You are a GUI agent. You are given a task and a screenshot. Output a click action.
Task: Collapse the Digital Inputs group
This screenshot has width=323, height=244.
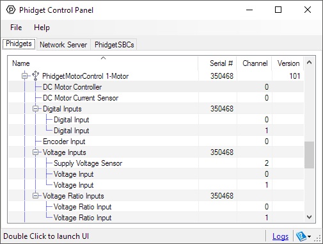36,109
